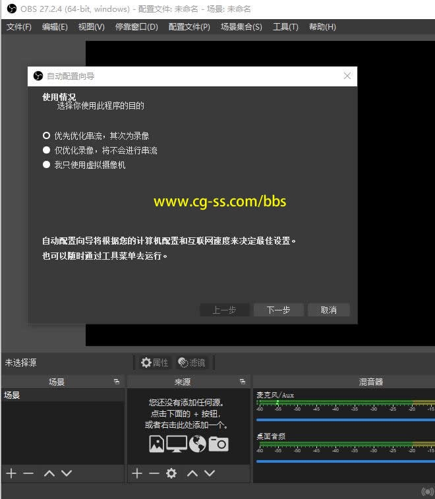
Task: Click the image source icon in Sources panel
Action: pos(156,444)
